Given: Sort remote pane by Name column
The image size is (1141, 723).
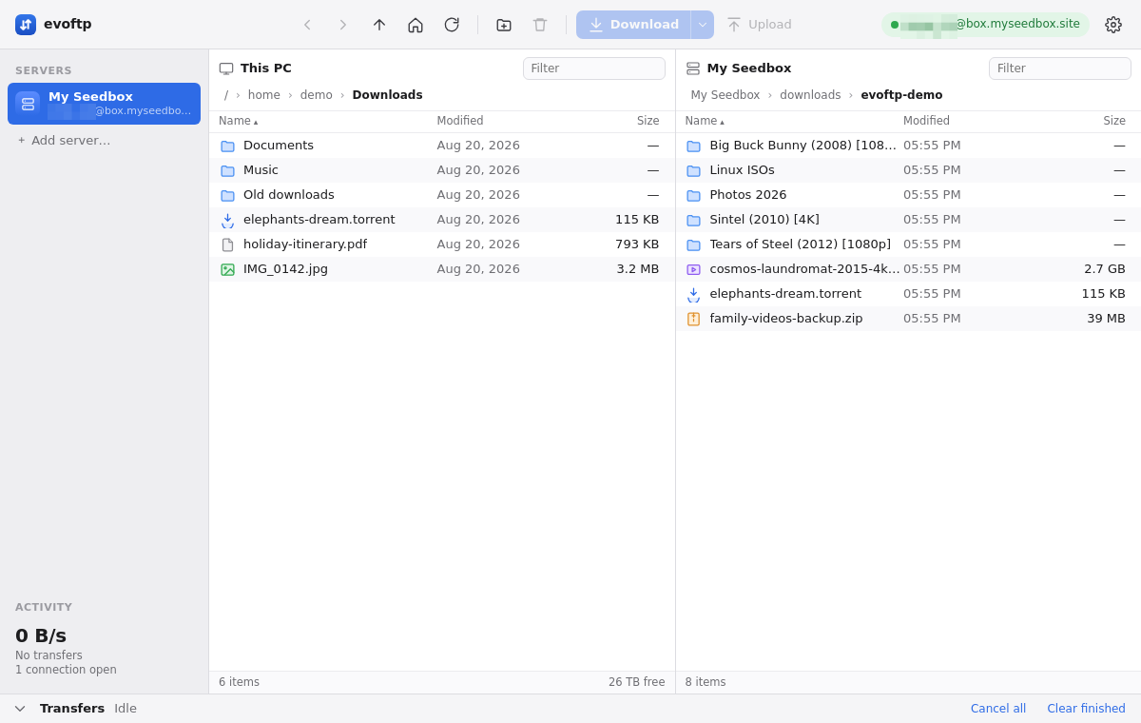Looking at the screenshot, I should [x=705, y=121].
